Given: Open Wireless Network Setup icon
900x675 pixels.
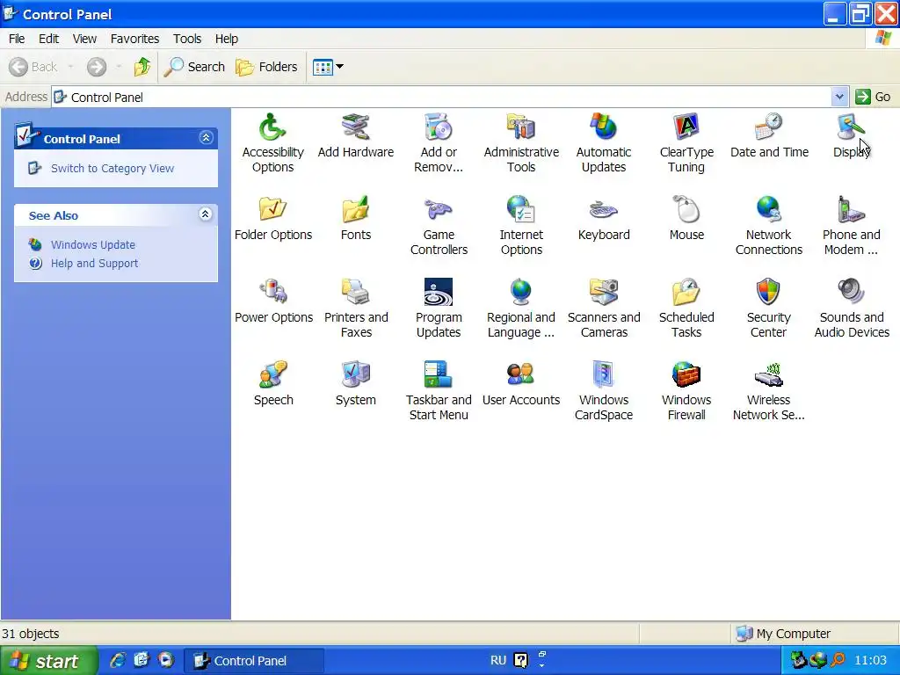Looking at the screenshot, I should coord(769,374).
